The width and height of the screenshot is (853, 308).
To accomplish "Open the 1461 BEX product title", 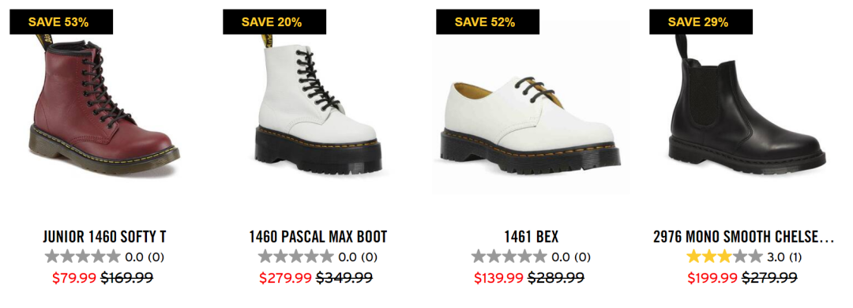I will [x=531, y=237].
